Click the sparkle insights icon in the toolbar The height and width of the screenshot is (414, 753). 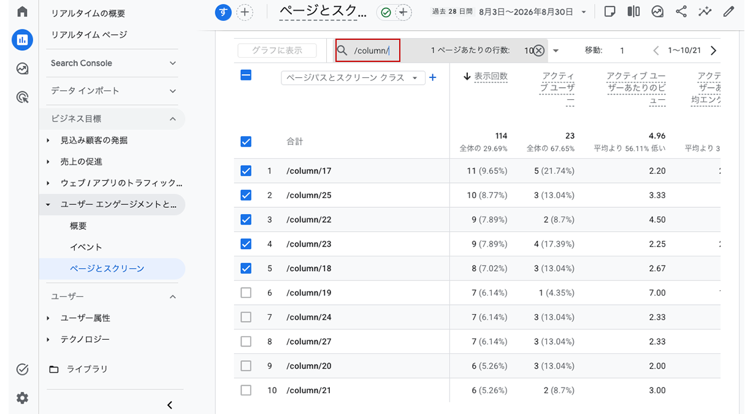[705, 12]
